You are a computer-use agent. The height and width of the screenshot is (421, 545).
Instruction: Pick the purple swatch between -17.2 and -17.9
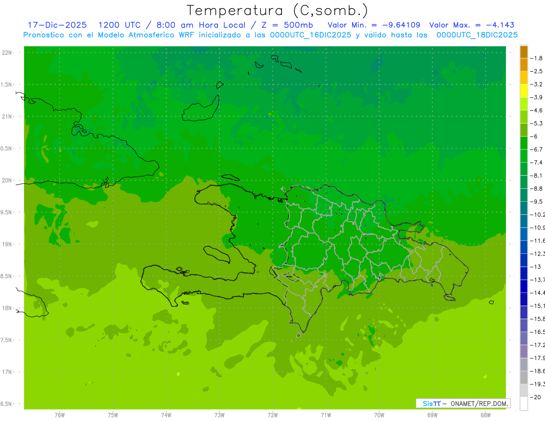[524, 351]
